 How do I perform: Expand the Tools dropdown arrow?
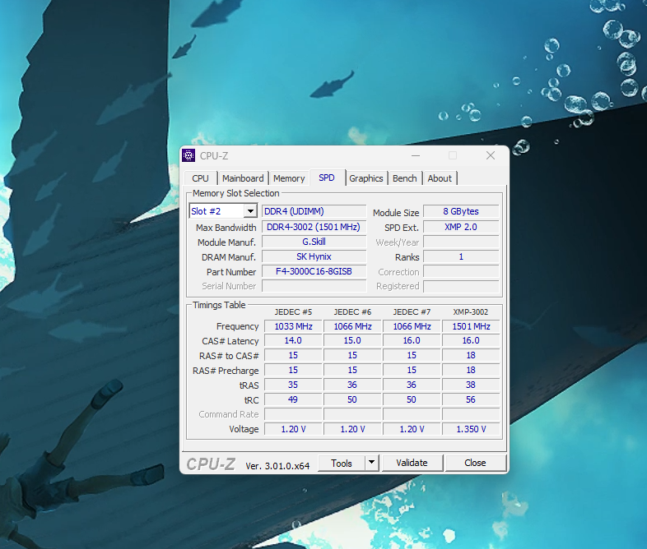[x=372, y=464]
